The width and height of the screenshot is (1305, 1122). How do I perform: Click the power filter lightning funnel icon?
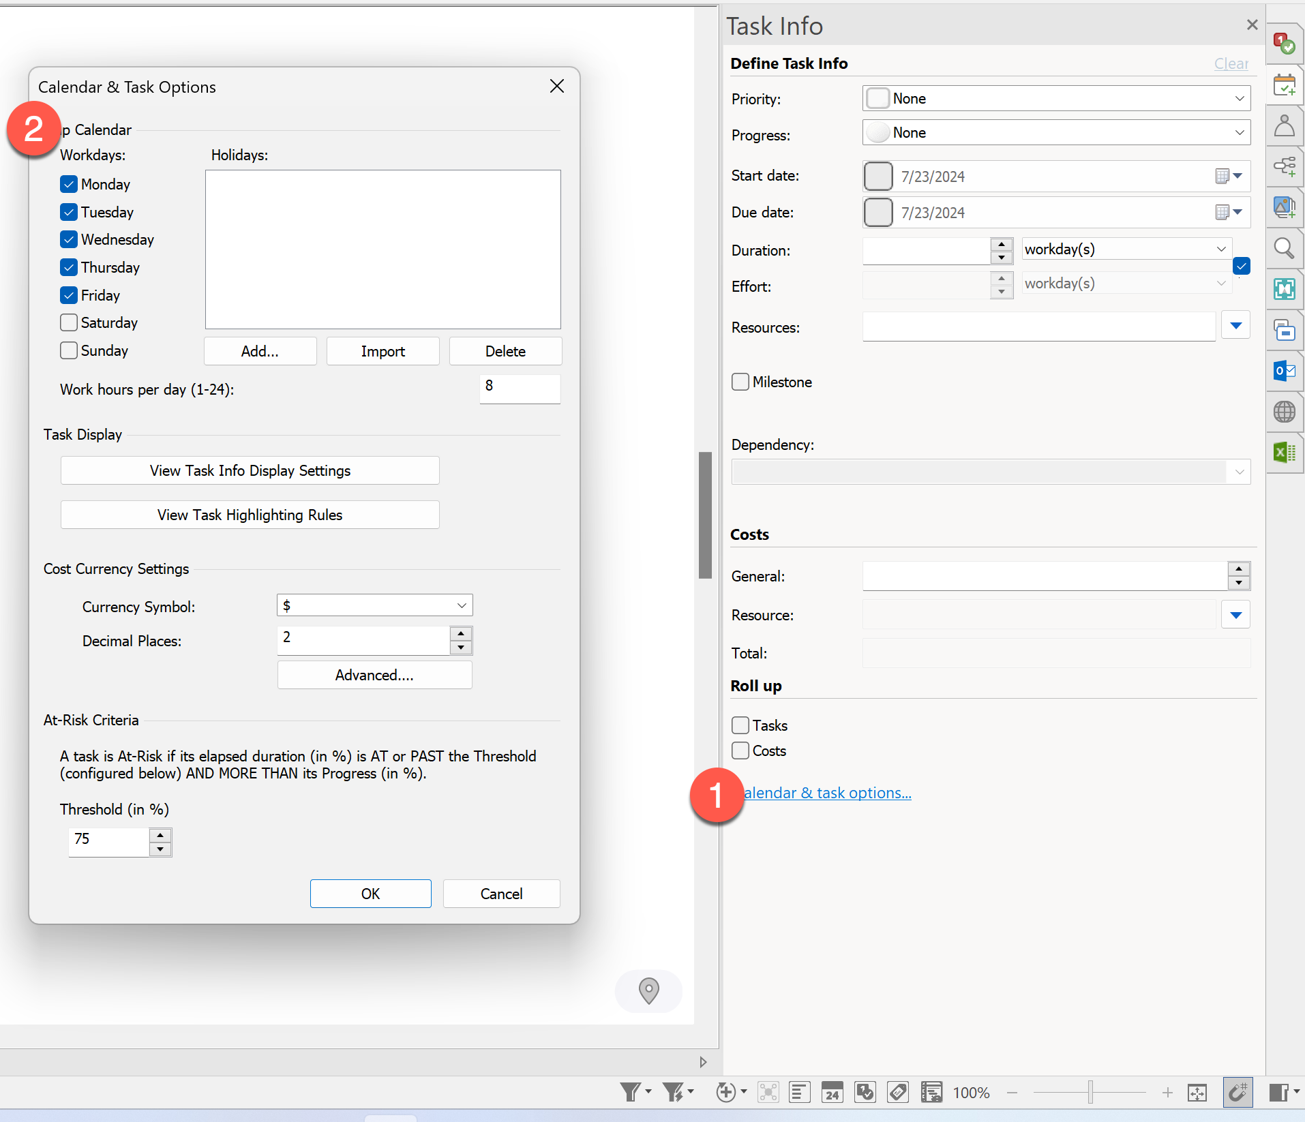pyautogui.click(x=673, y=1093)
